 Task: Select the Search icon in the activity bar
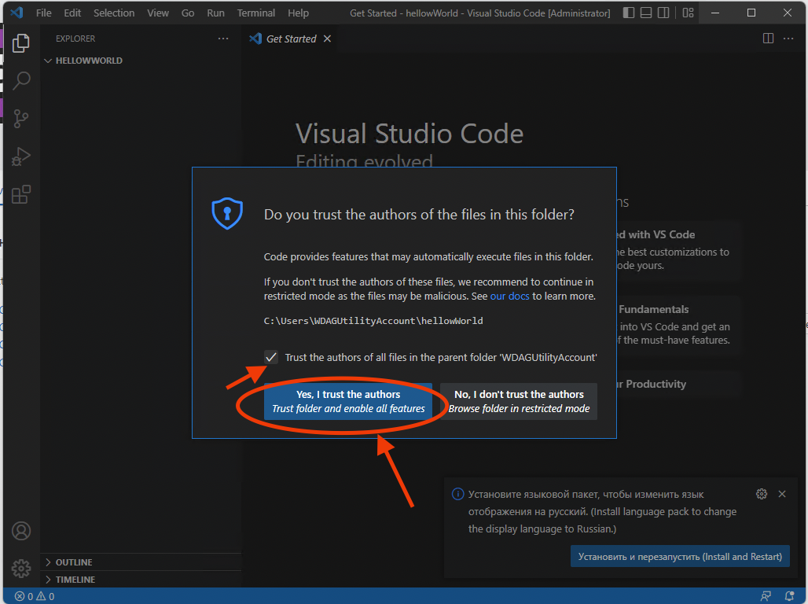[x=20, y=81]
